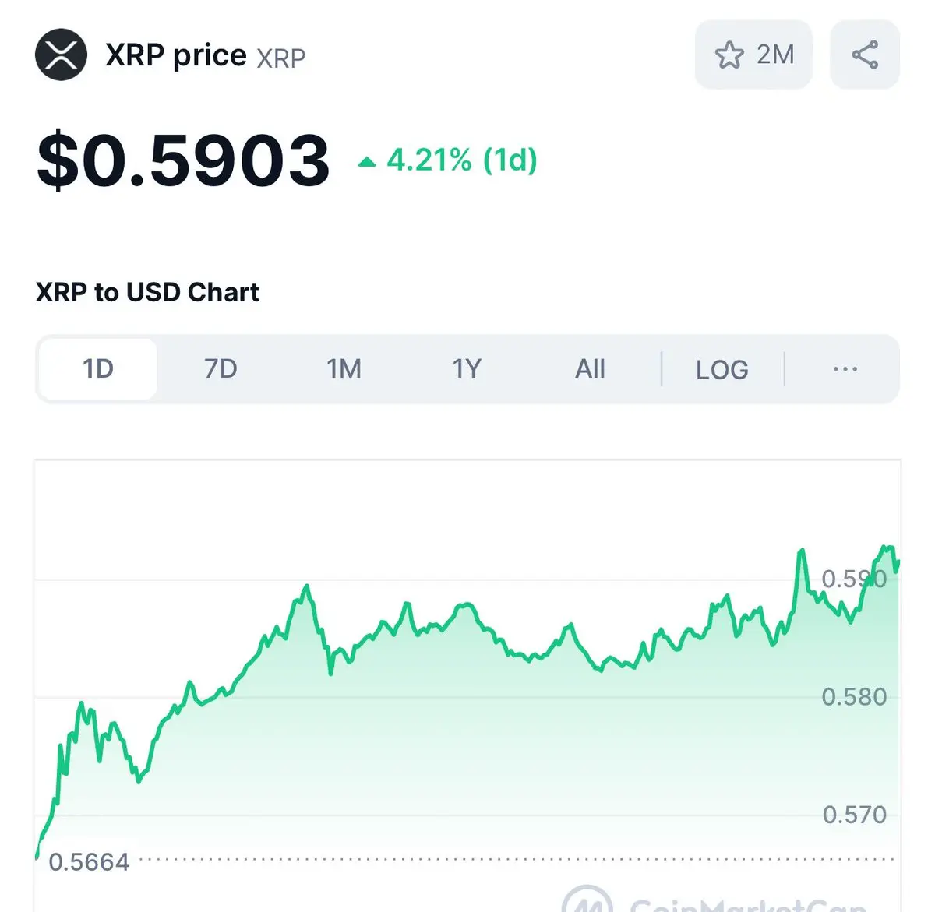Click the 4.21% (1d) change label
Screen dimensions: 935x912
click(462, 160)
